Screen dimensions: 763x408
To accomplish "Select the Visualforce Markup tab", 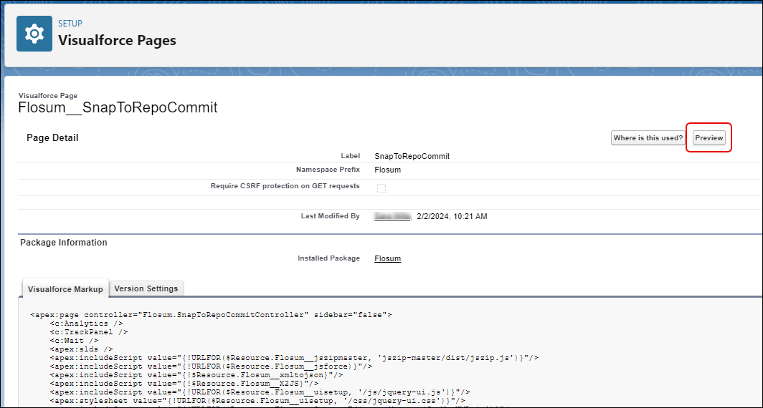I will (65, 289).
